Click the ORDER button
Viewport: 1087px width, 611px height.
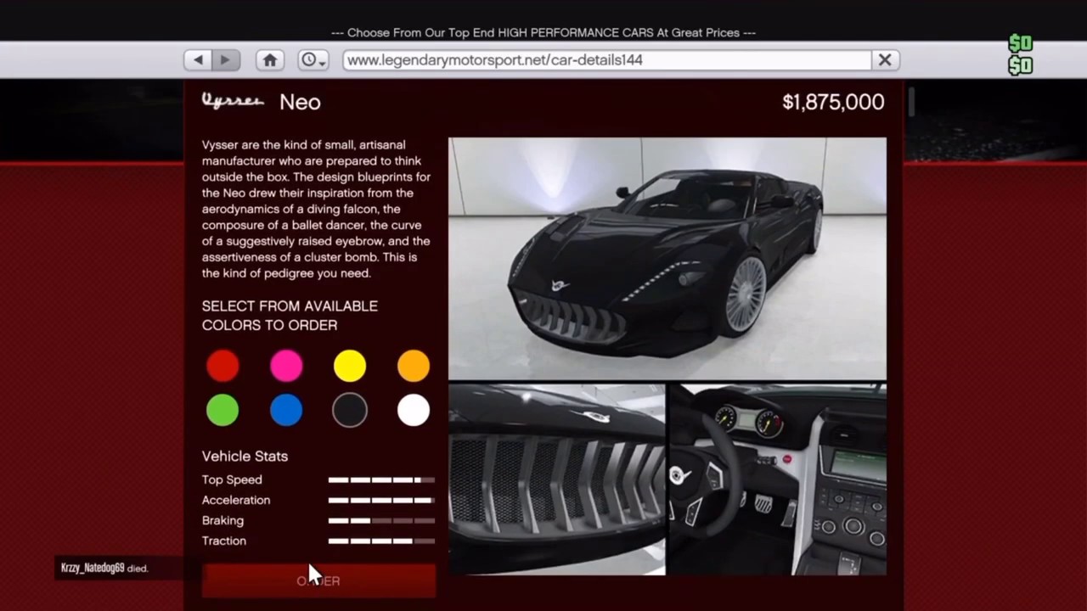pyautogui.click(x=318, y=580)
